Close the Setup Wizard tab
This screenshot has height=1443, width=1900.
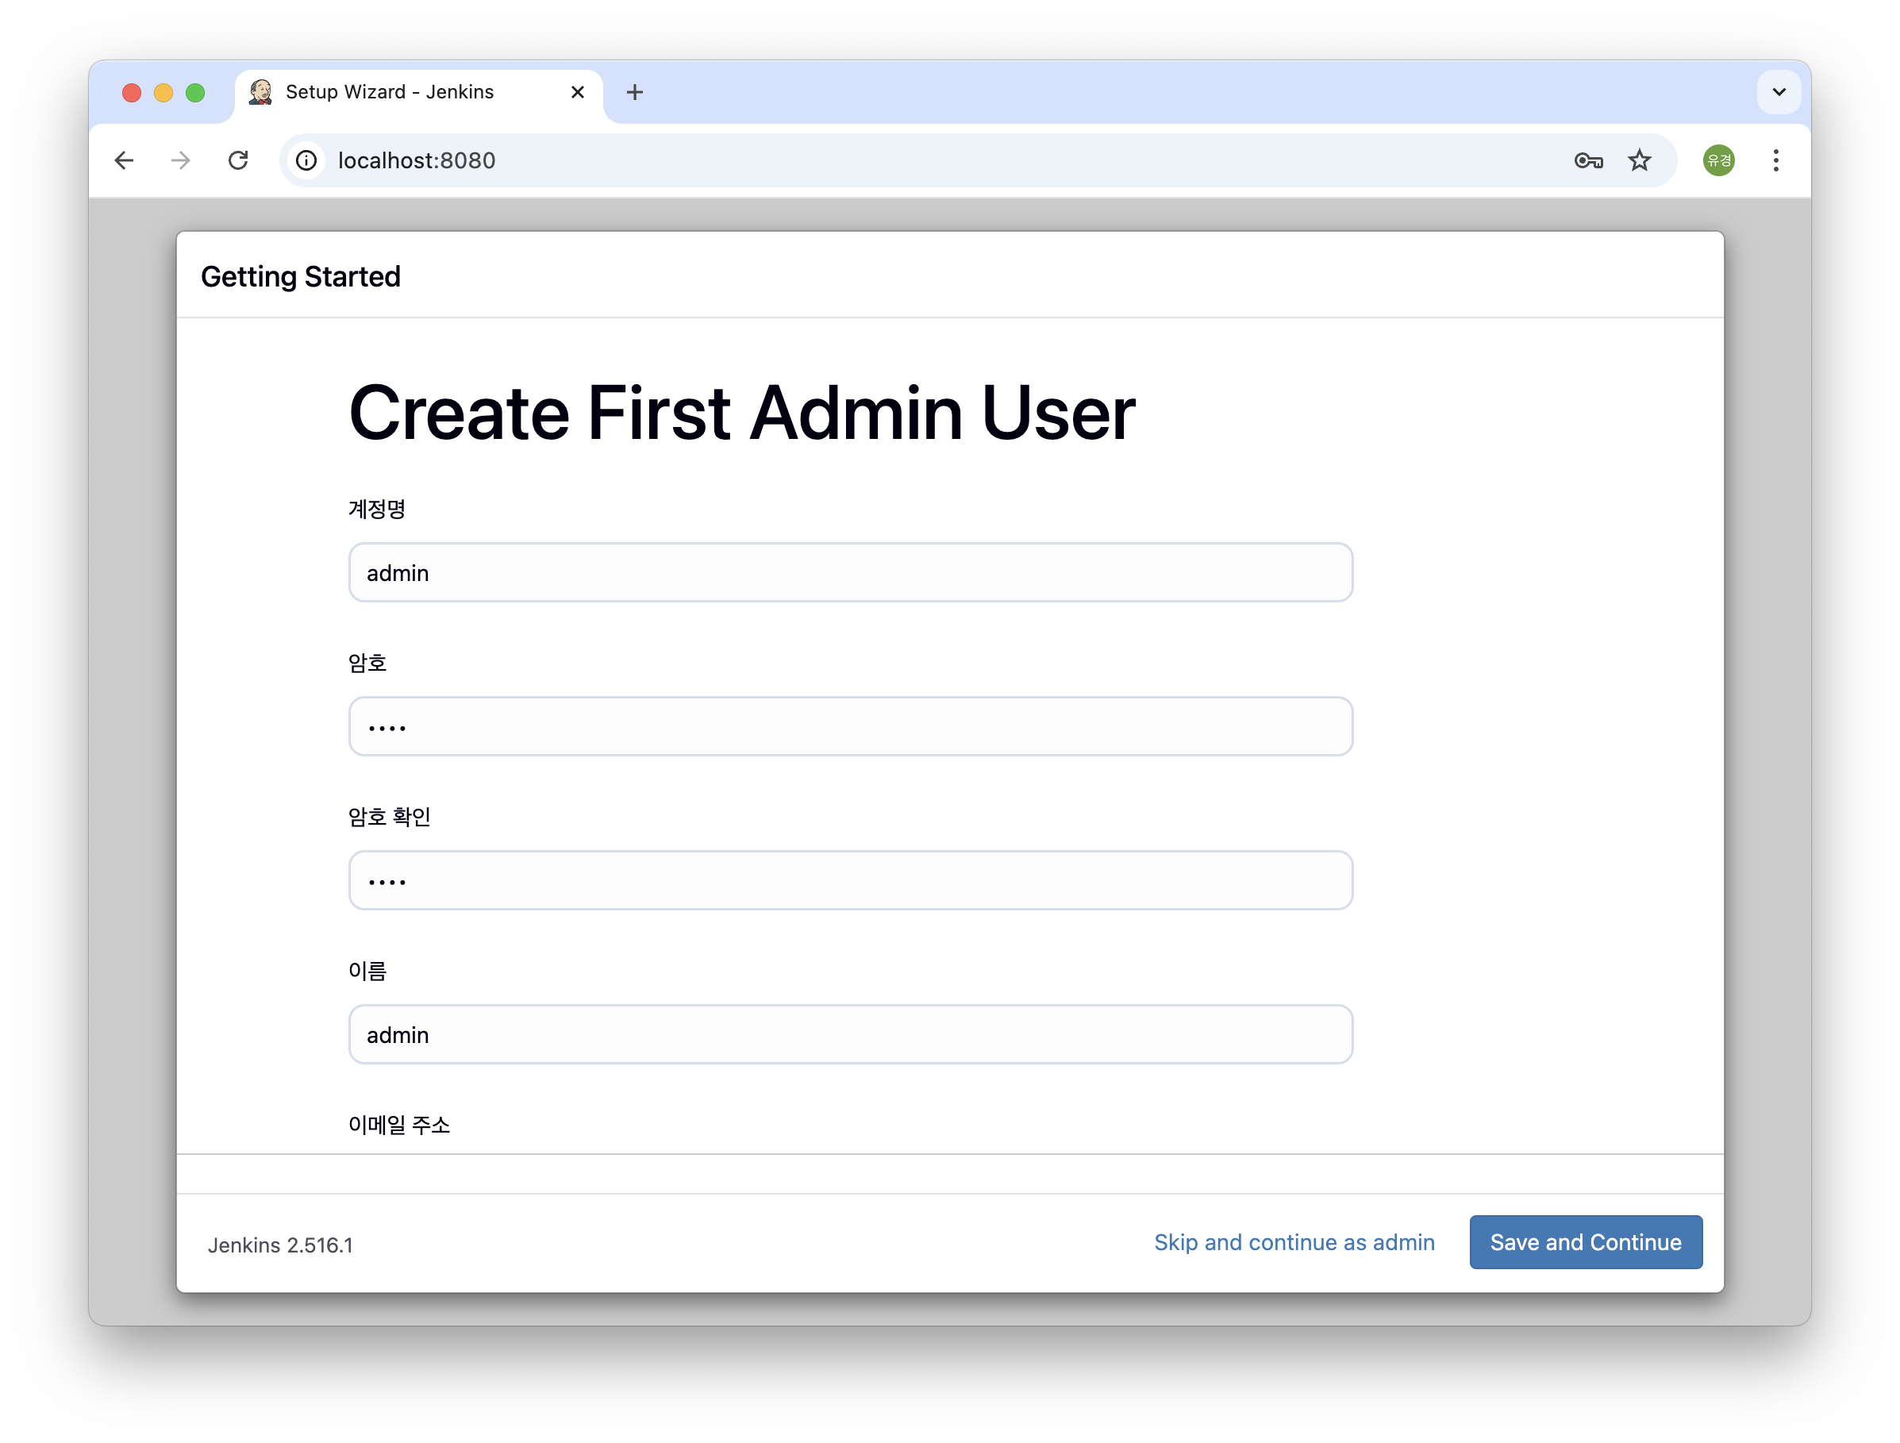coord(577,93)
